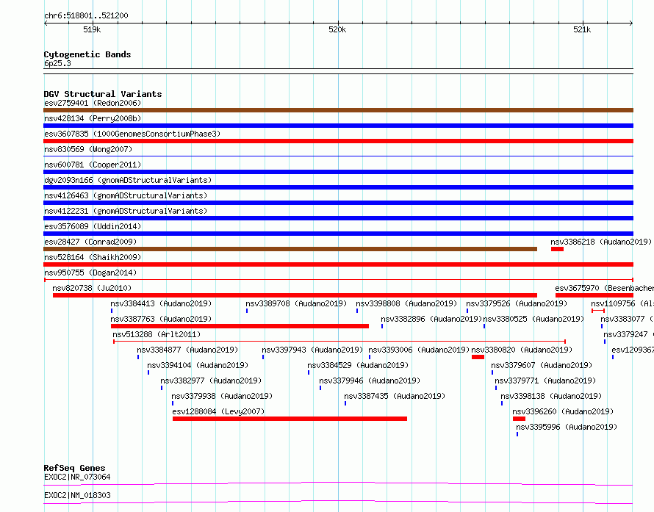The height and width of the screenshot is (512, 654).
Task: Click esv3675970 (Besenbacher) label
Action: 604,288
